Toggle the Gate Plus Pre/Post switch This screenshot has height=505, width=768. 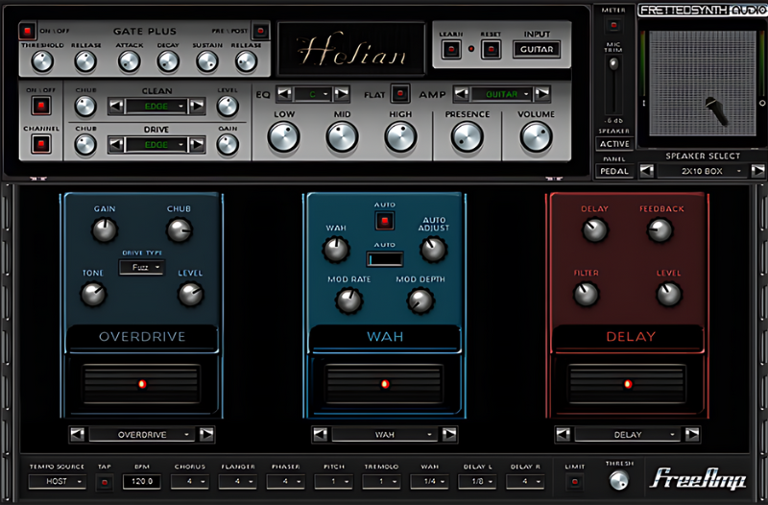click(x=260, y=31)
